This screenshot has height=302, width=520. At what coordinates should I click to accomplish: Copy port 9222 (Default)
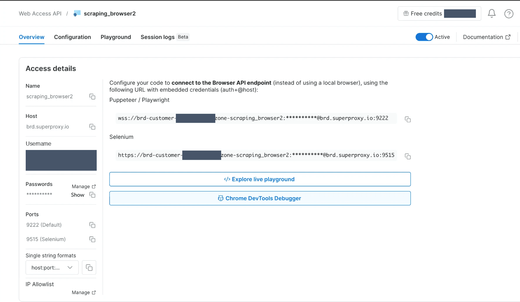pos(92,225)
